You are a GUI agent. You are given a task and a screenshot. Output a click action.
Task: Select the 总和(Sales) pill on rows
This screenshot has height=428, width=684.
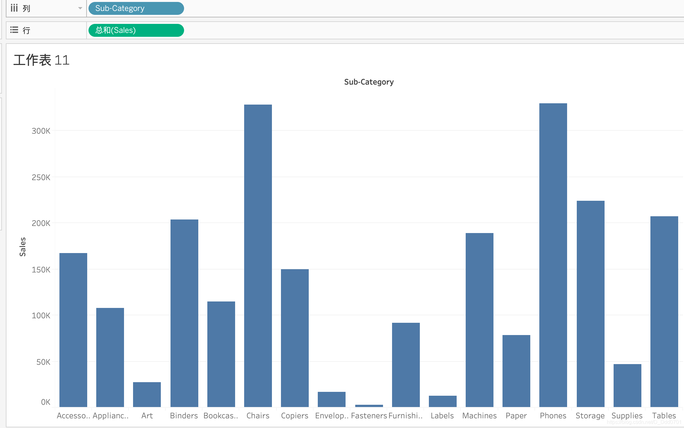point(136,30)
